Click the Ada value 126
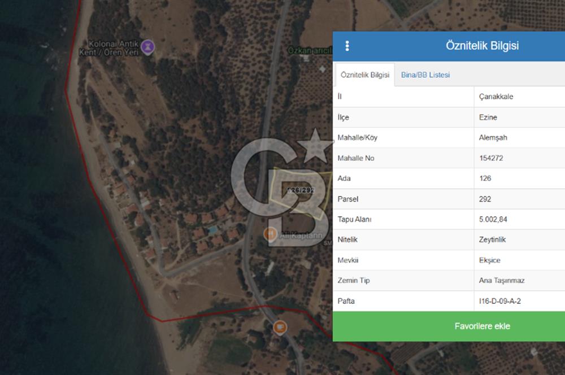The image size is (565, 375). click(485, 178)
